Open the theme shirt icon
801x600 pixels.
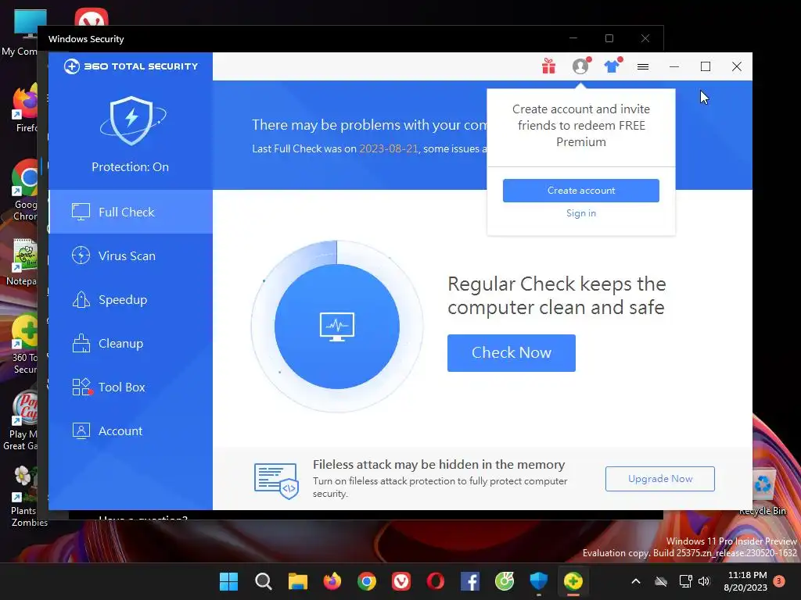tap(612, 66)
